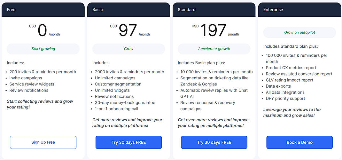The height and width of the screenshot is (160, 342).
Task: Click the 97 per month price
Action: pos(128,31)
